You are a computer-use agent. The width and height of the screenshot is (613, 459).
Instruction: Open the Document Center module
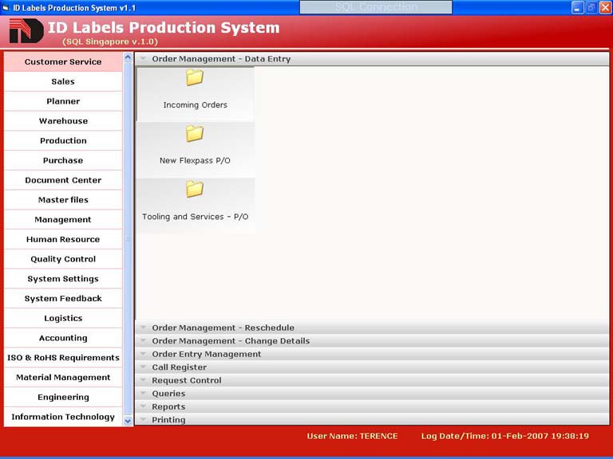point(63,180)
